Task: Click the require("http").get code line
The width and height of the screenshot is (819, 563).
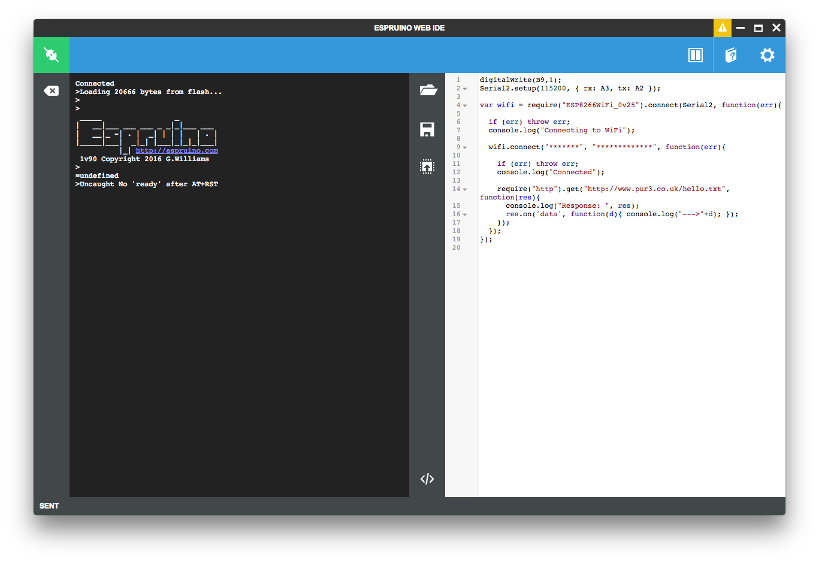Action: [614, 189]
